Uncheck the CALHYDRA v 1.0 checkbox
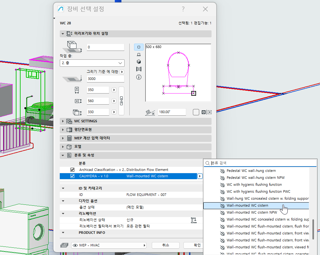 [x=72, y=176]
